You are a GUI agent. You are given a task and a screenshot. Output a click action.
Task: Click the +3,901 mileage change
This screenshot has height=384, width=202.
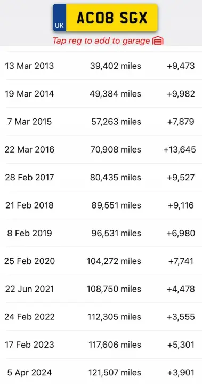(x=181, y=373)
